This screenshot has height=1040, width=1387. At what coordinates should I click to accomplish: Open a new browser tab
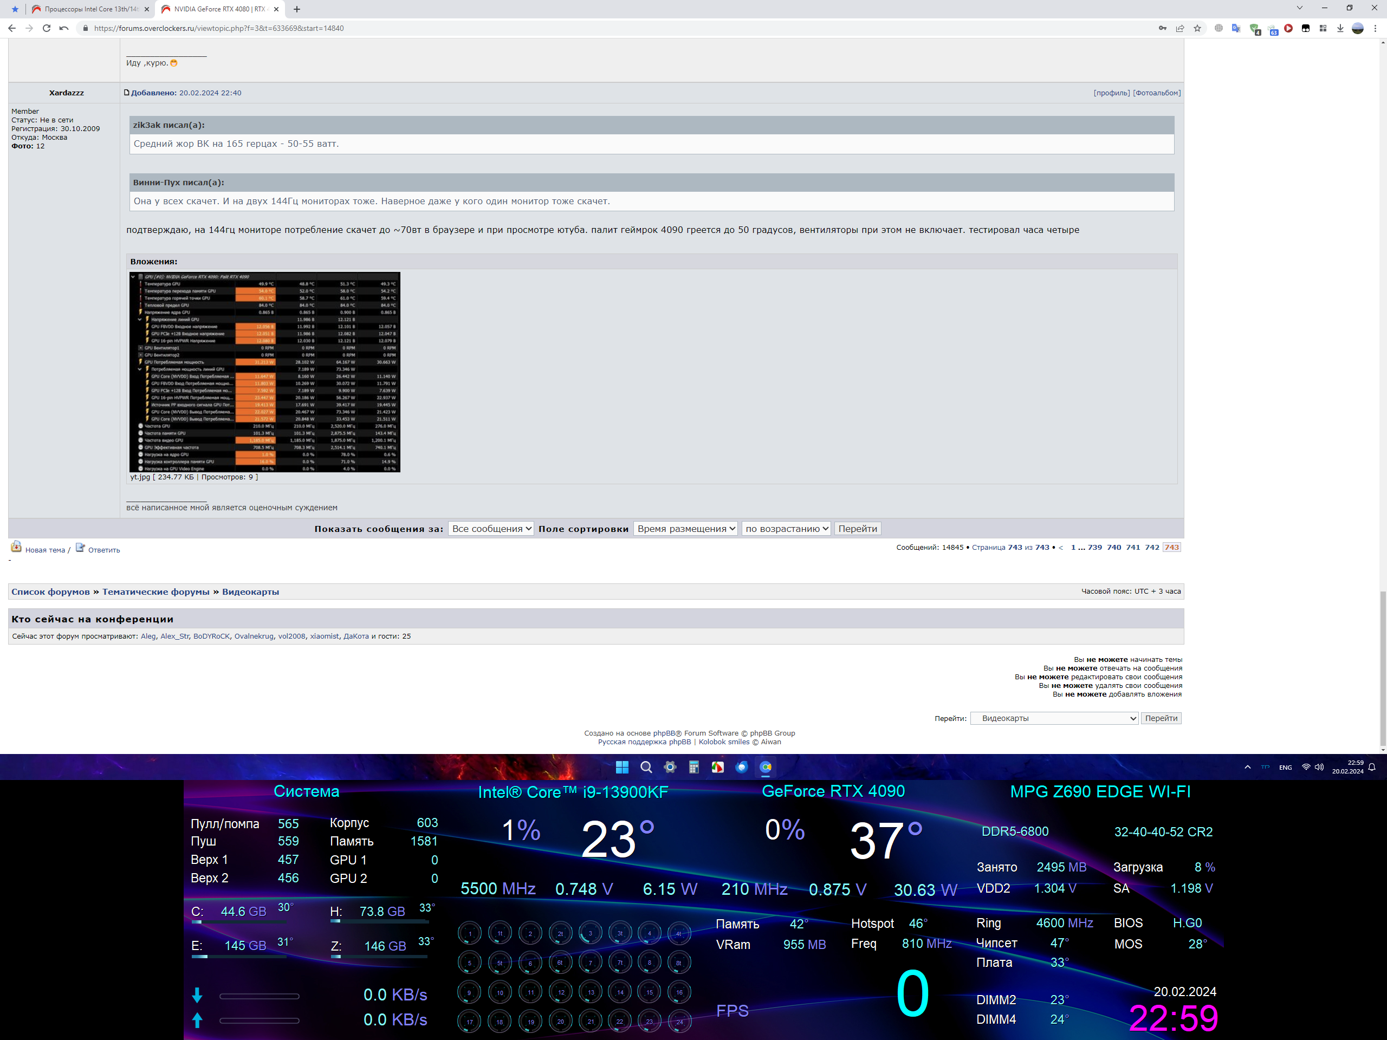click(x=296, y=9)
